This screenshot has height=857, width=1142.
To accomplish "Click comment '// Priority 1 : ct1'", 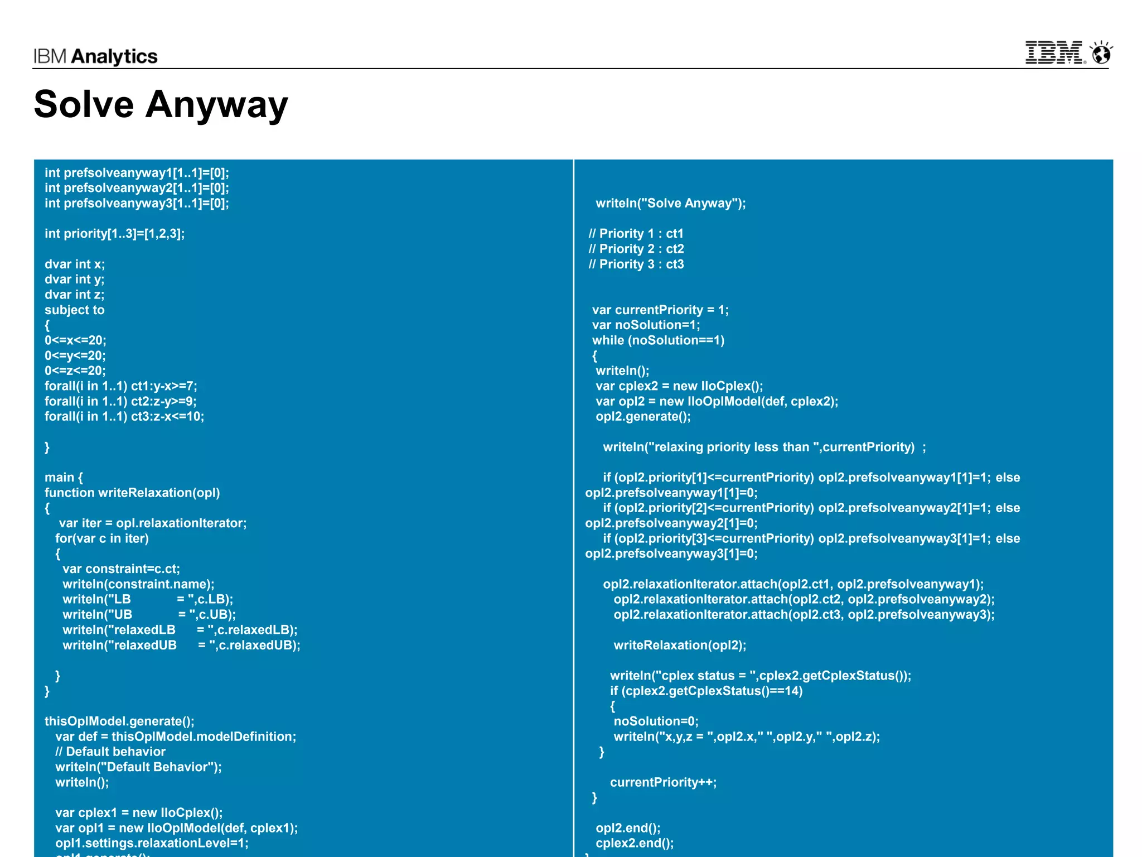I will tap(636, 234).
